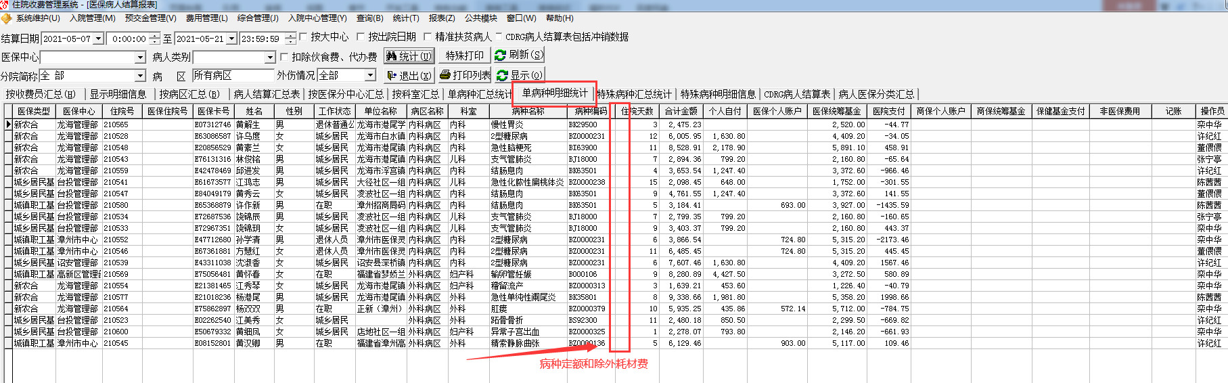Image resolution: width=1228 pixels, height=383 pixels.
Task: Enable the 精准扶贫病人 checkbox
Action: (428, 37)
